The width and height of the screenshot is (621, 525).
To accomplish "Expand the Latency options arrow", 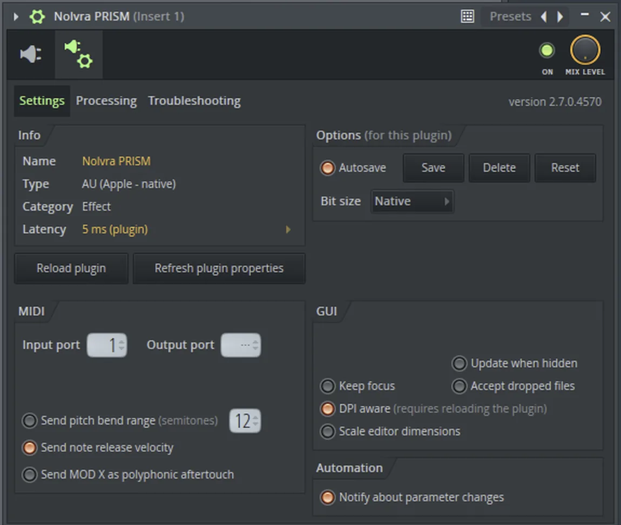I will coord(288,230).
